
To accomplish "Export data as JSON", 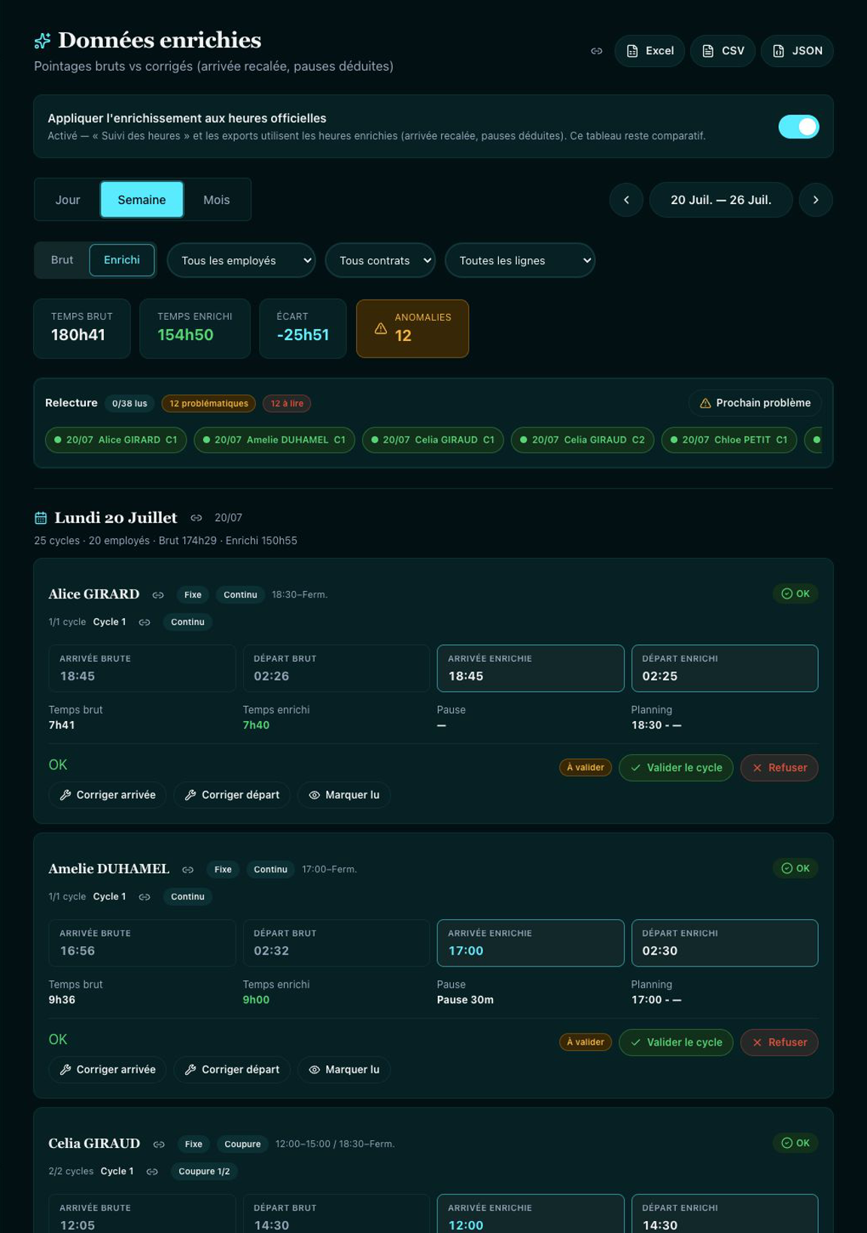I will [797, 51].
